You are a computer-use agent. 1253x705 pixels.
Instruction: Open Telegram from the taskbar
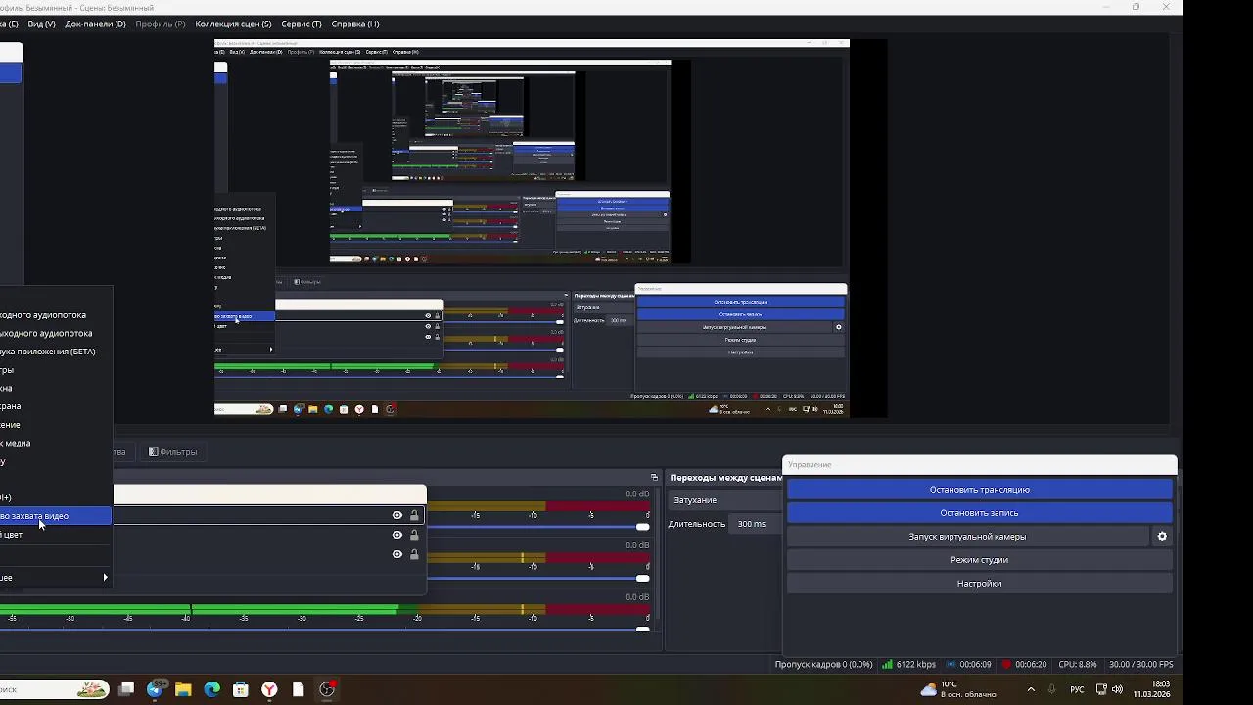click(155, 689)
